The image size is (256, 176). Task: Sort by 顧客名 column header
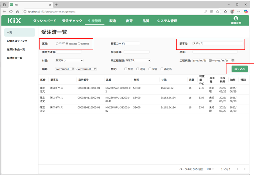54,80
